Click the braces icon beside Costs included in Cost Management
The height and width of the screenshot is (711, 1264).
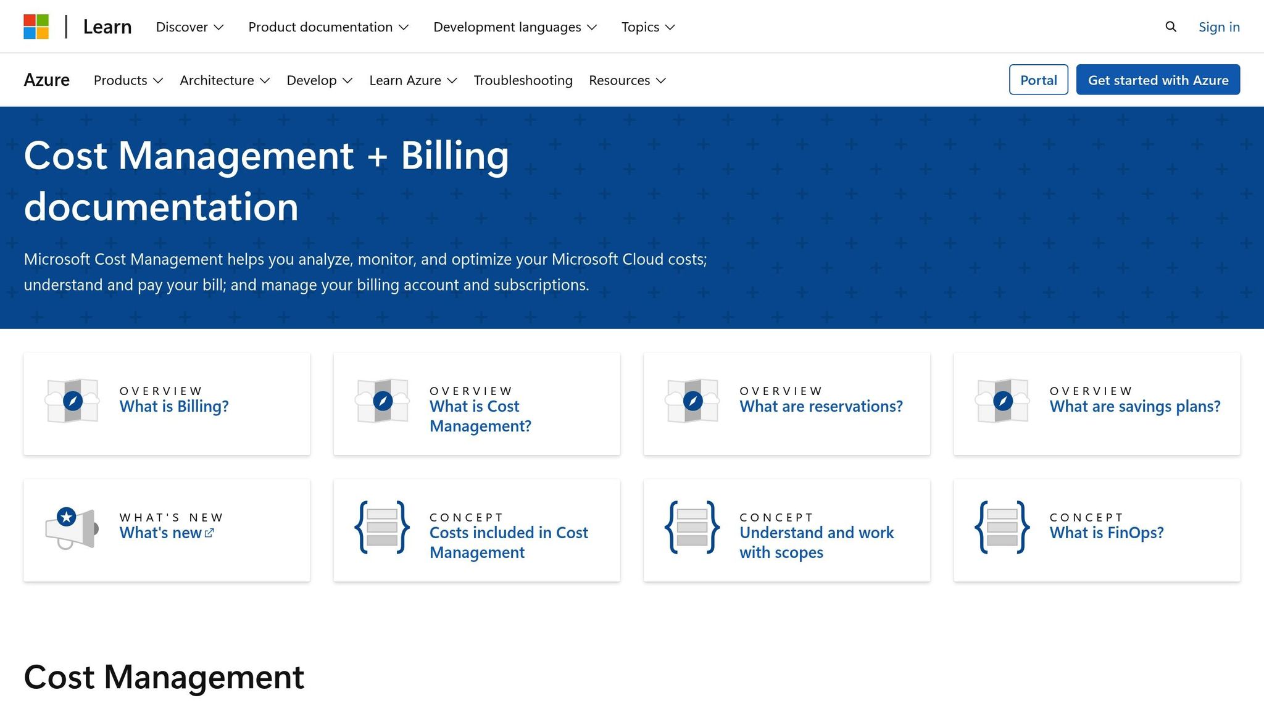[x=382, y=527]
